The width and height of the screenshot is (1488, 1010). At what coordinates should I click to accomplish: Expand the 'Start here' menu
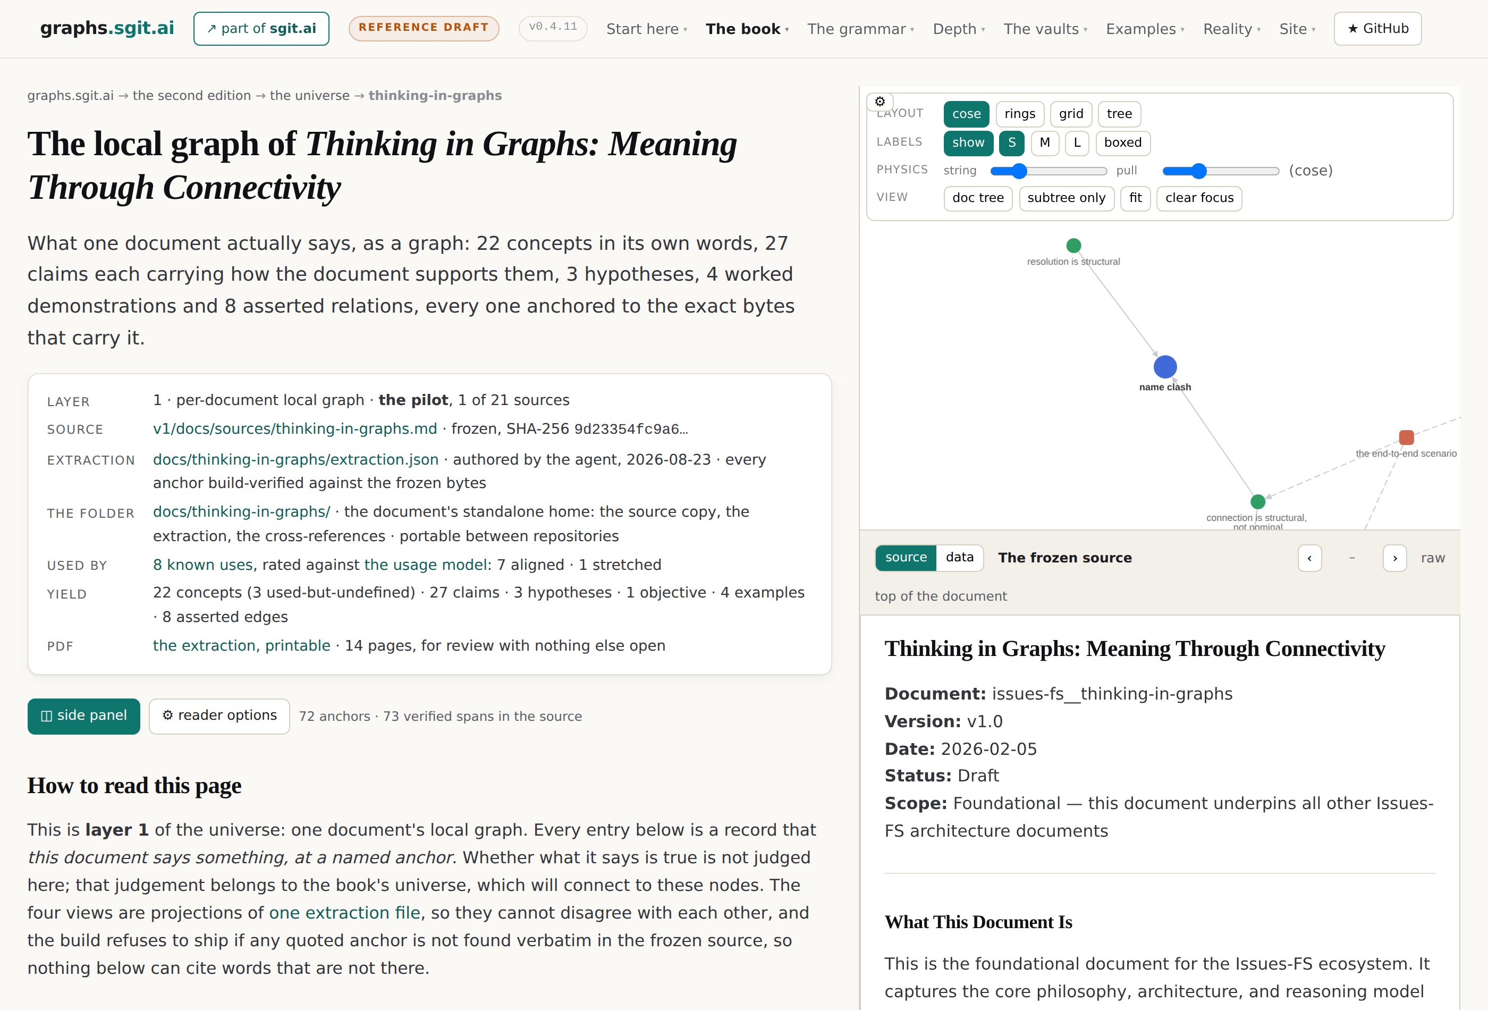[647, 29]
